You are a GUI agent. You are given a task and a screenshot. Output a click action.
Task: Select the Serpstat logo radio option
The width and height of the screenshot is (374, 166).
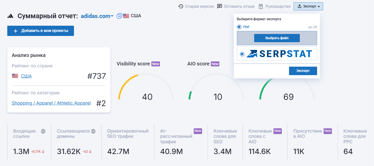coord(242,54)
